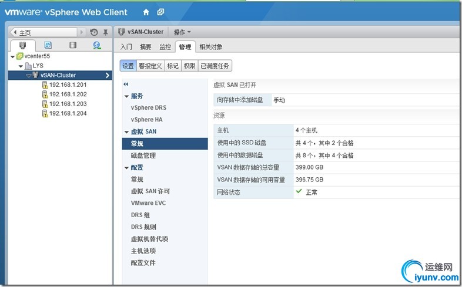Viewport: 462px width, 287px height.
Task: Click the 共 4 个，其中 2 个合格 SSD value
Action: tap(324, 143)
